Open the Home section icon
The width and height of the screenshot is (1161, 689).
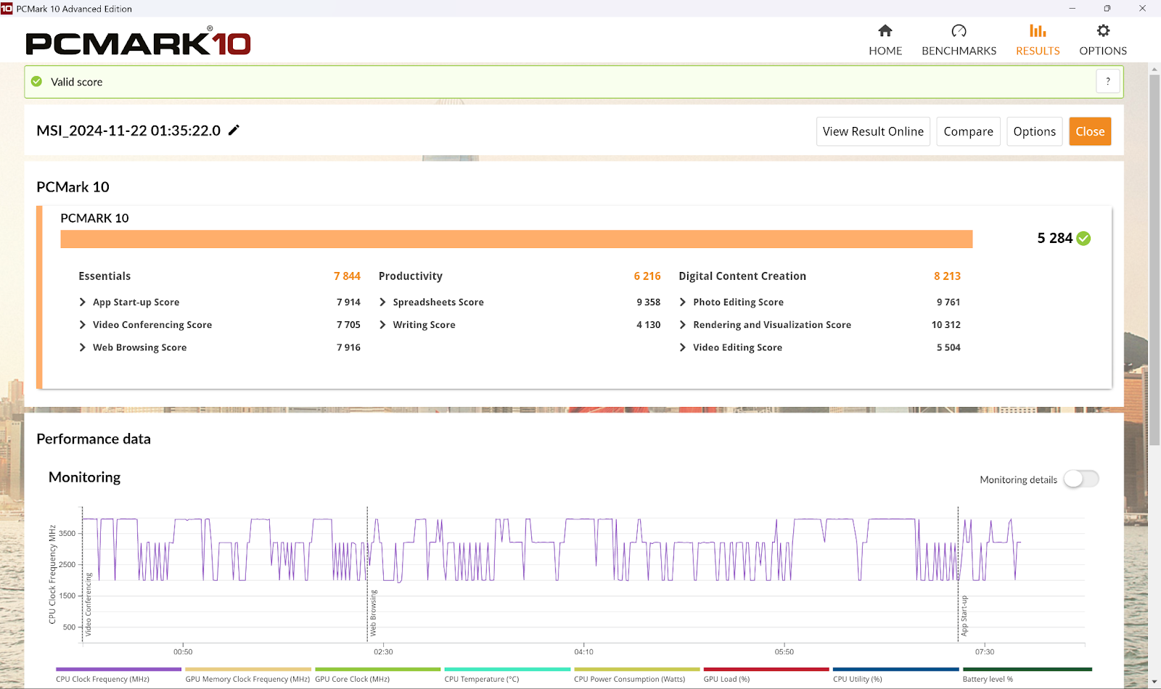coord(885,30)
